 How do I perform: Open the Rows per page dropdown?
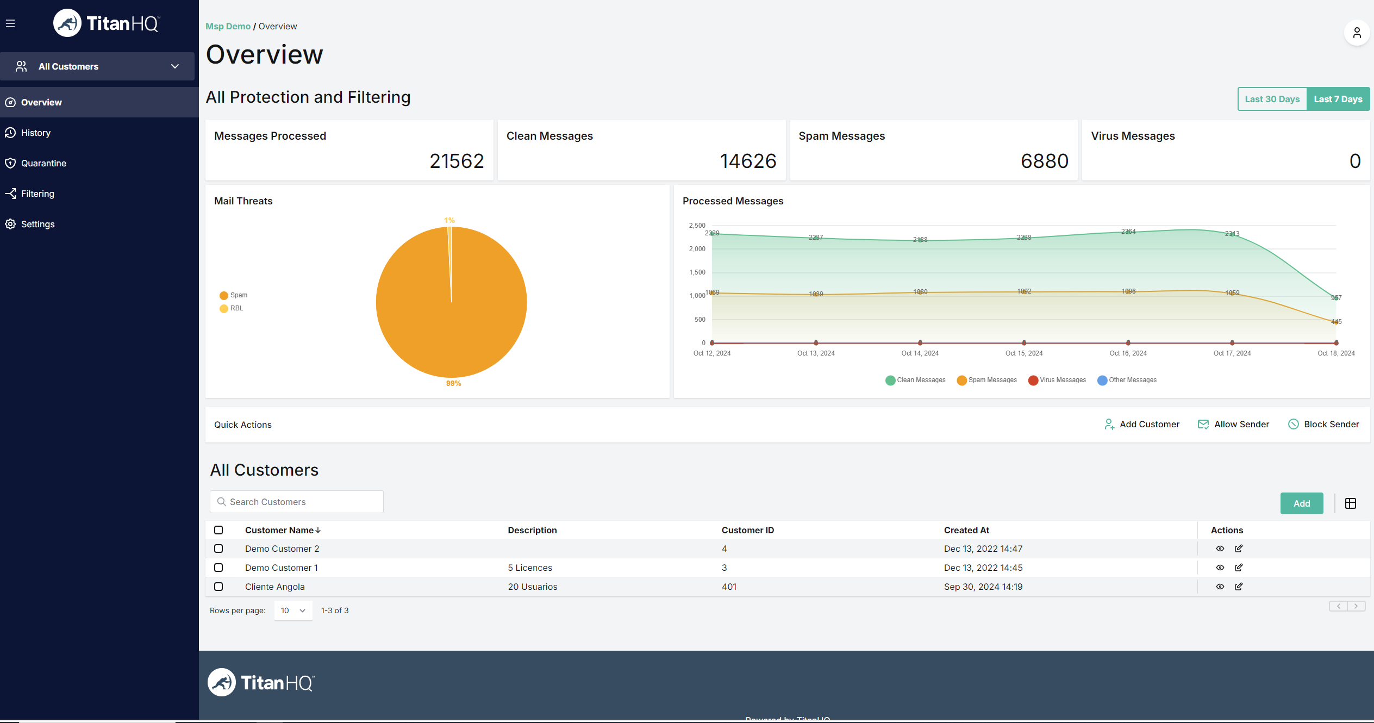click(293, 610)
